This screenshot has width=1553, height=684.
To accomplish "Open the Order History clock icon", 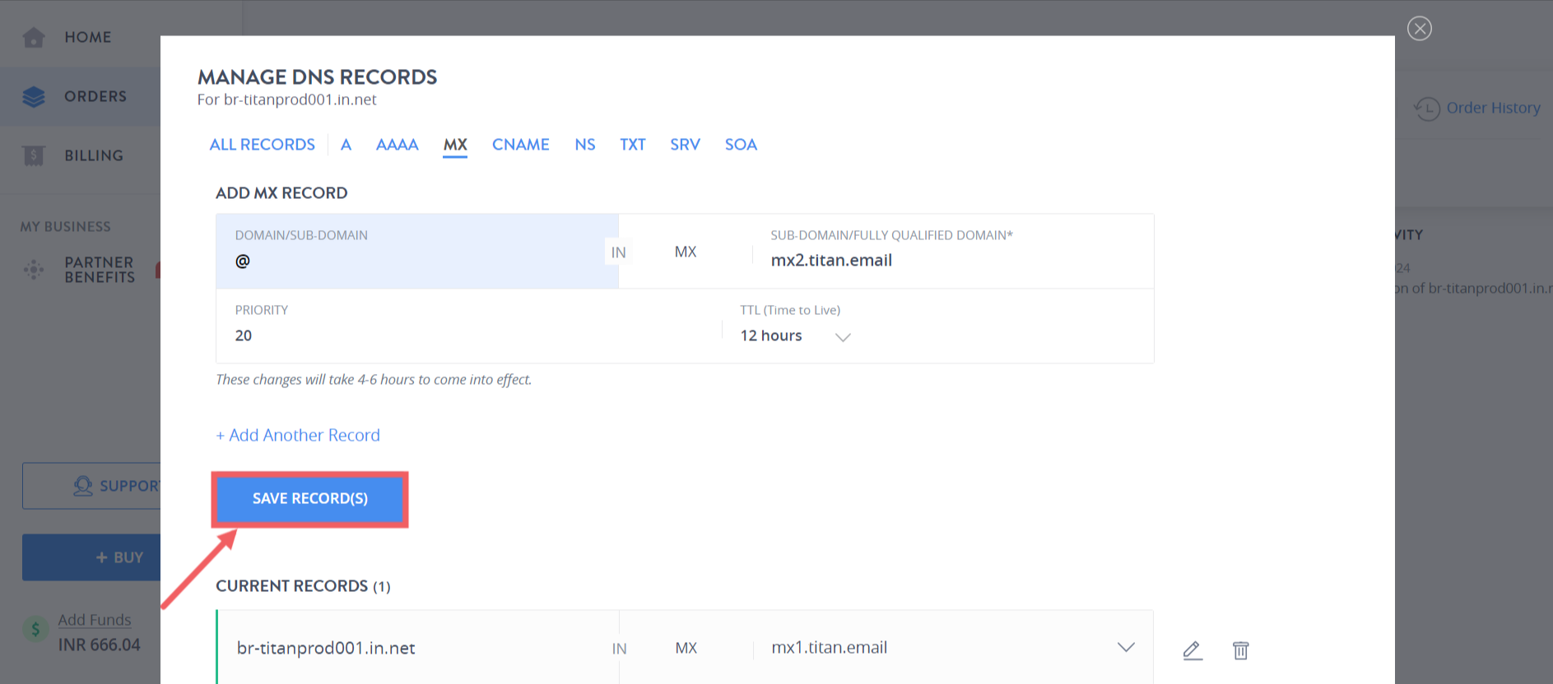I will (x=1427, y=109).
